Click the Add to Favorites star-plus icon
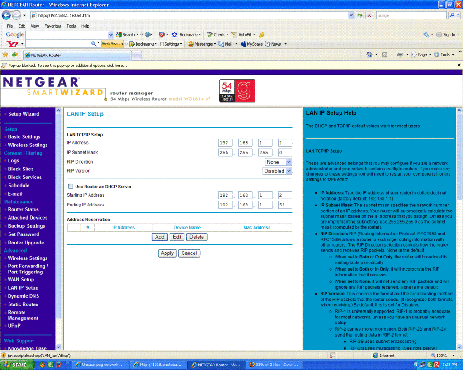The height and width of the screenshot is (370, 463). [x=15, y=55]
